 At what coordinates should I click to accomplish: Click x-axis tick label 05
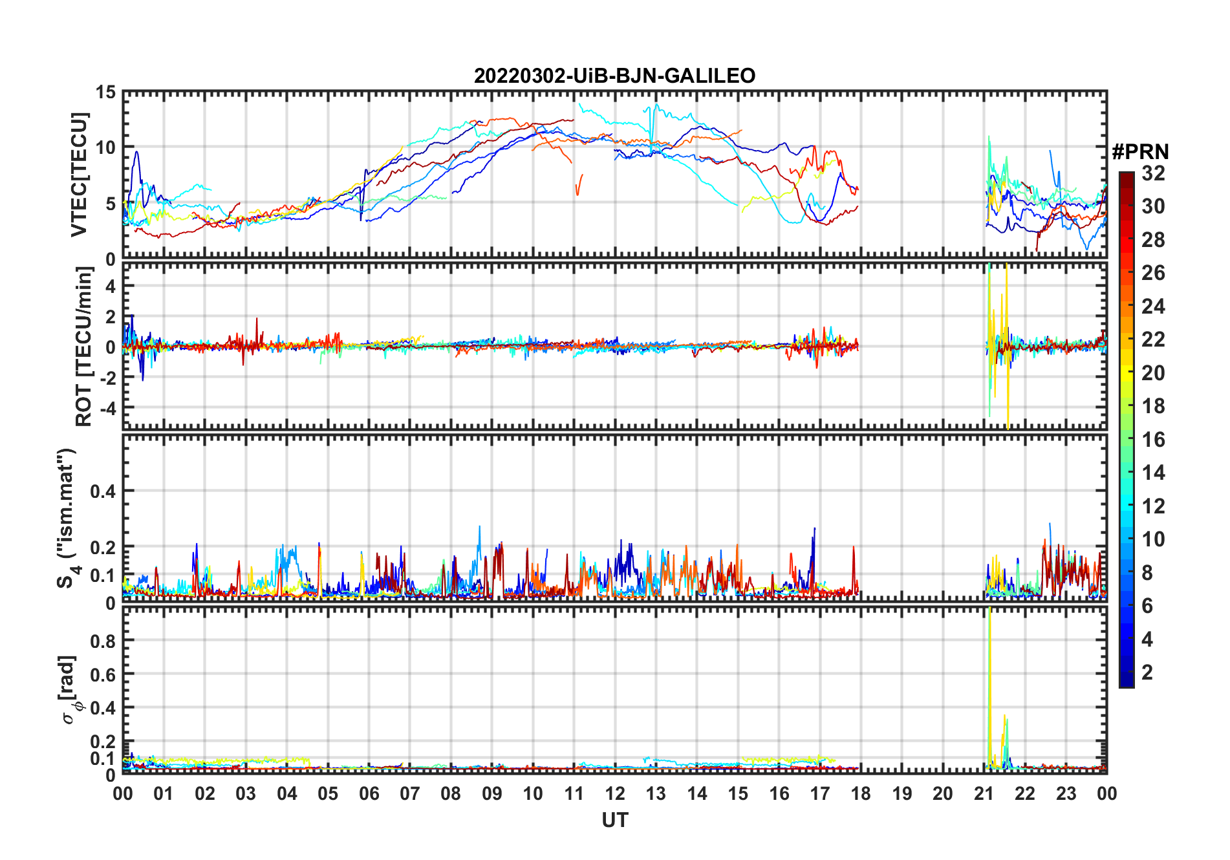[x=328, y=793]
